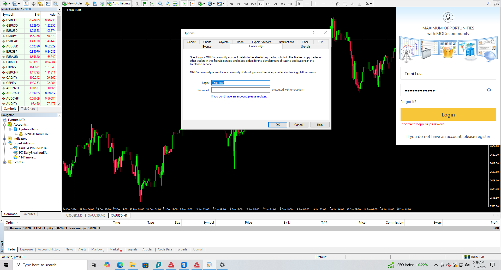
Task: Collapse the Expert Advisors tree node
Action: 4,144
